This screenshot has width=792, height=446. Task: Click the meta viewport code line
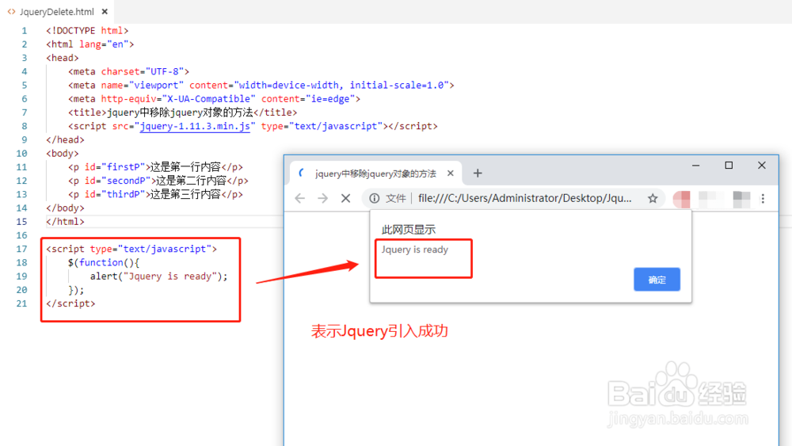[x=261, y=86]
